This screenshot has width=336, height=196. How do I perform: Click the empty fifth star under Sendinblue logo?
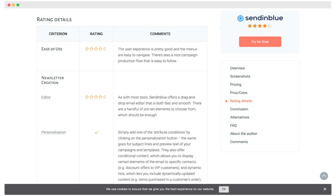(x=269, y=26)
